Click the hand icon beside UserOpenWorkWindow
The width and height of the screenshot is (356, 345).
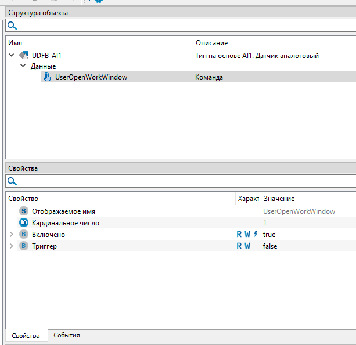coord(47,77)
